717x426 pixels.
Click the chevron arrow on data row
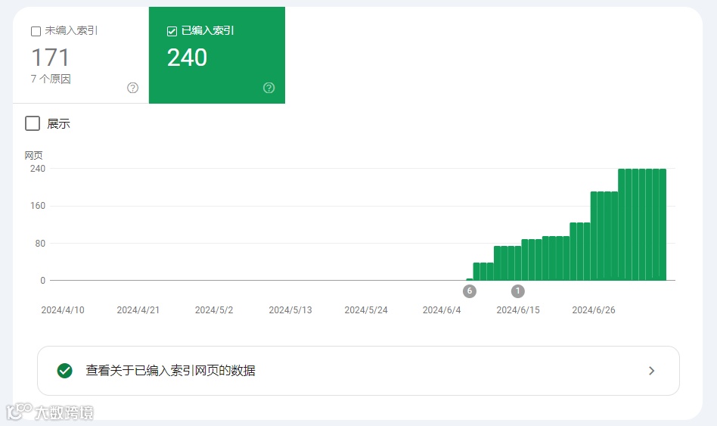652,371
